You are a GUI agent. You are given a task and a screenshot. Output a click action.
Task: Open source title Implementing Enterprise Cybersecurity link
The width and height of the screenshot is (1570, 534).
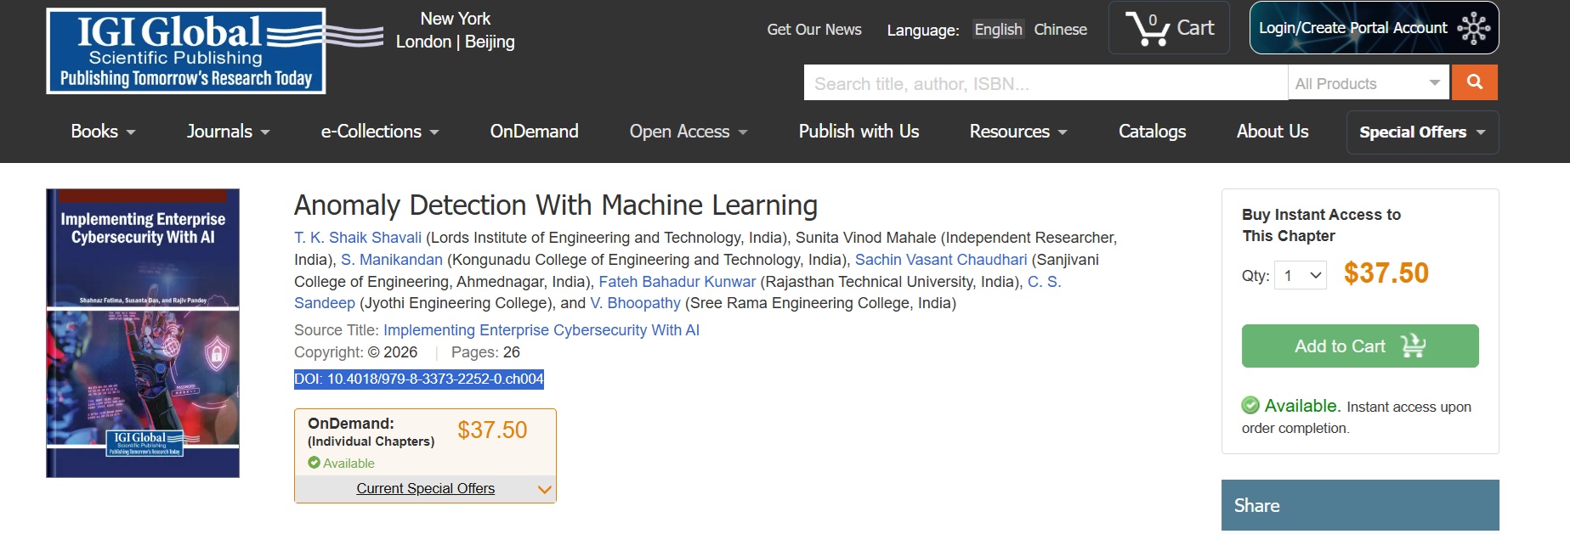(x=541, y=330)
